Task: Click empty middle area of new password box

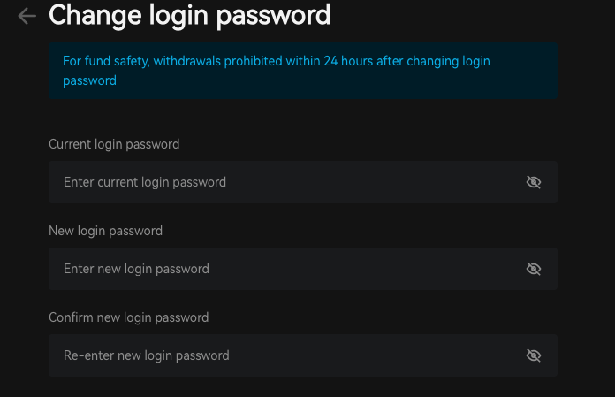Action: point(365,269)
